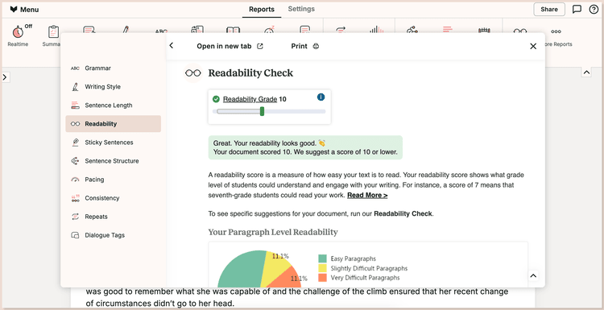604x310 pixels.
Task: Click the Very Difficult Paragraphs orange swatch
Action: coord(322,278)
